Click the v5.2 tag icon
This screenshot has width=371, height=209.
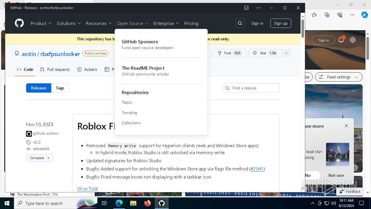coord(28,143)
